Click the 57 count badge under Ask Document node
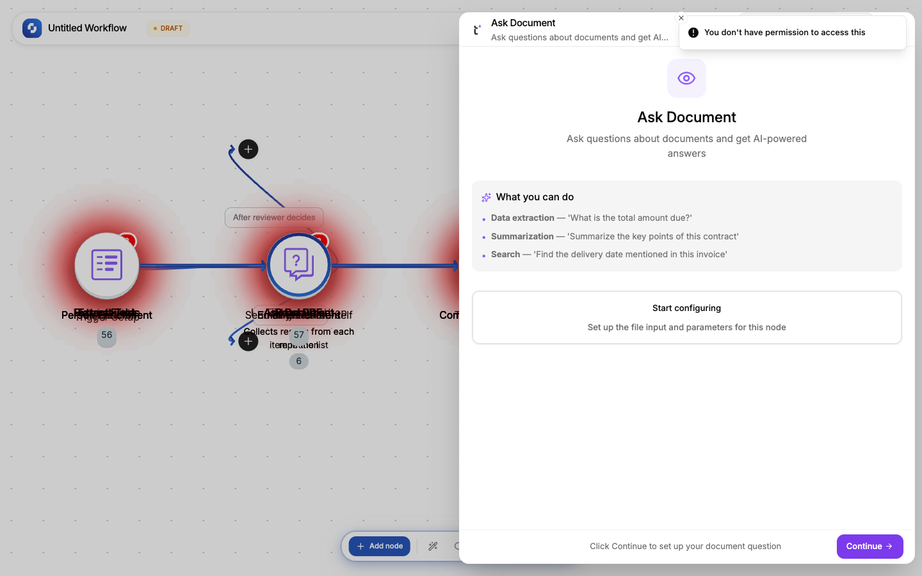 click(299, 335)
